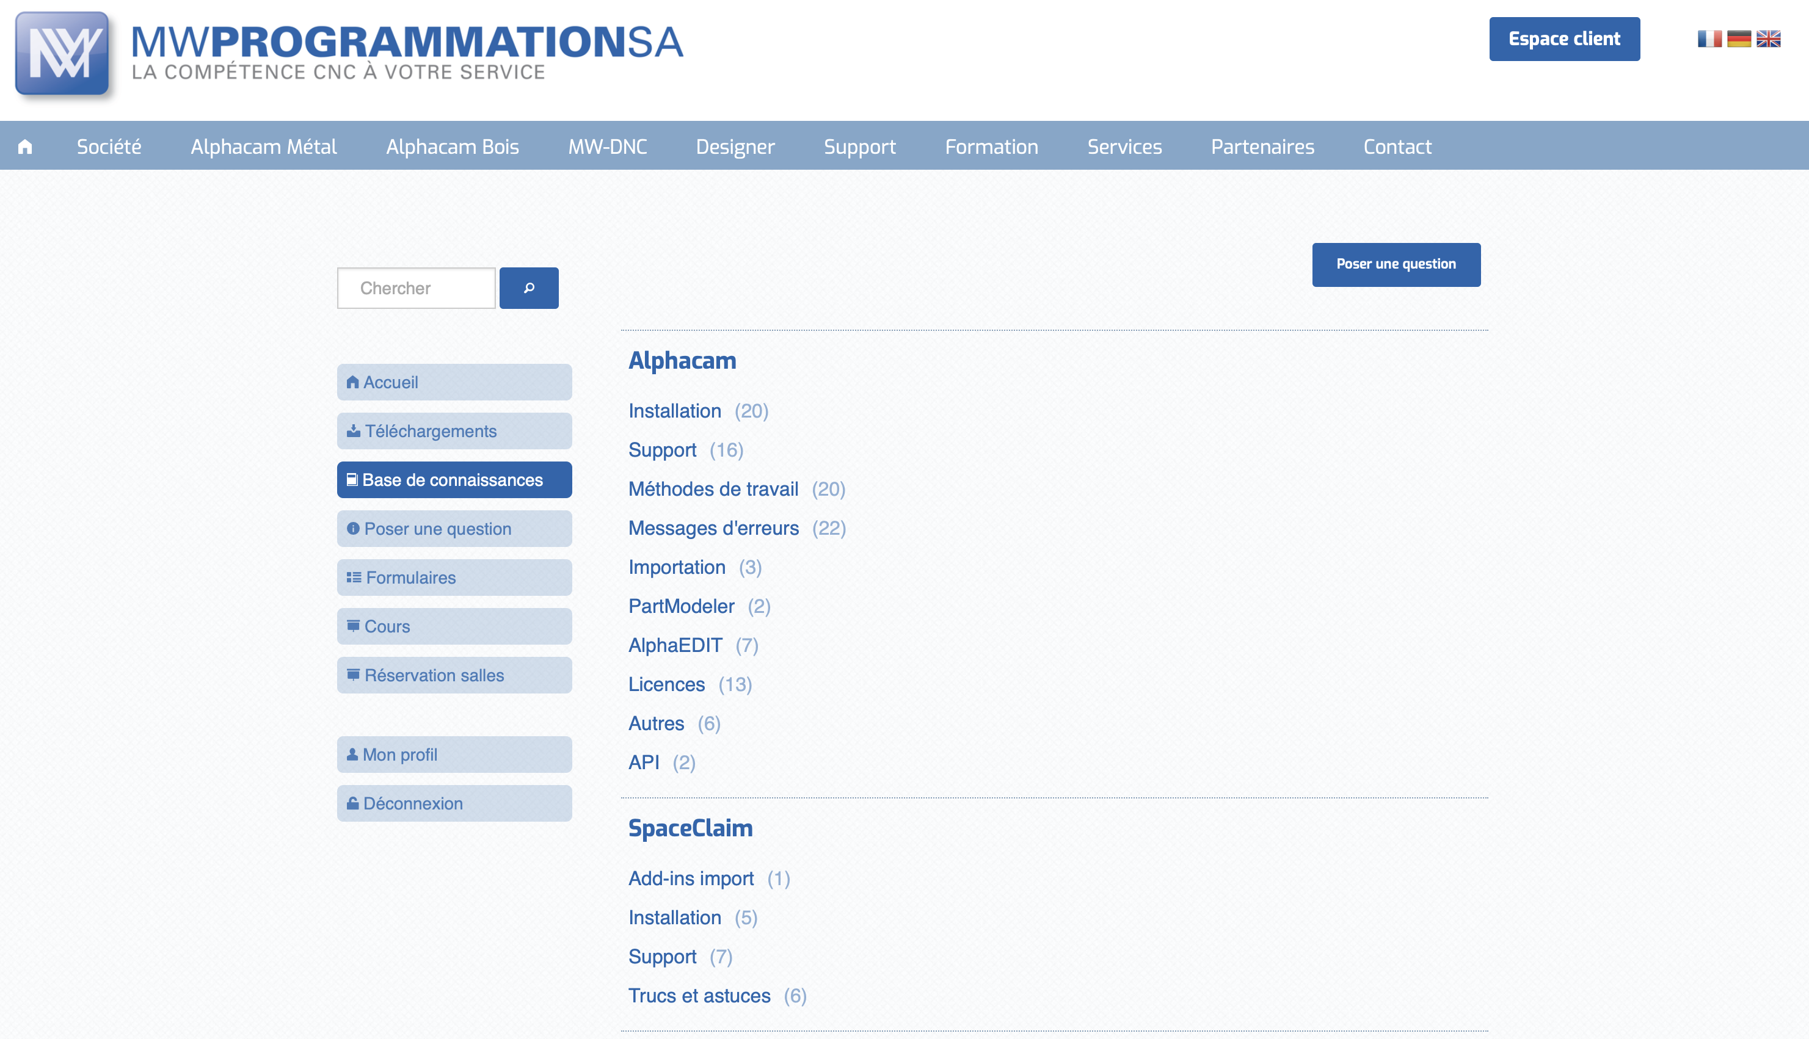
Task: Click the MW Programmation logo
Action: 63,54
